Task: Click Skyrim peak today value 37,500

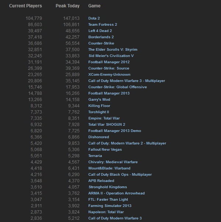Action: 73,50
